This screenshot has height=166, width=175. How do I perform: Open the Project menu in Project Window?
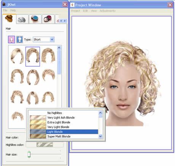click(75, 11)
